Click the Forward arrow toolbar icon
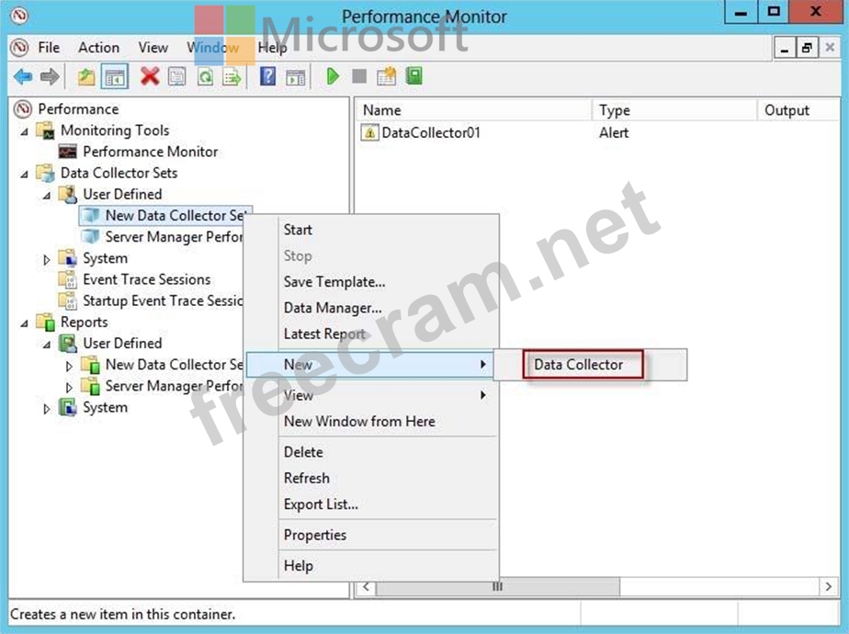This screenshot has height=634, width=849. click(x=50, y=77)
